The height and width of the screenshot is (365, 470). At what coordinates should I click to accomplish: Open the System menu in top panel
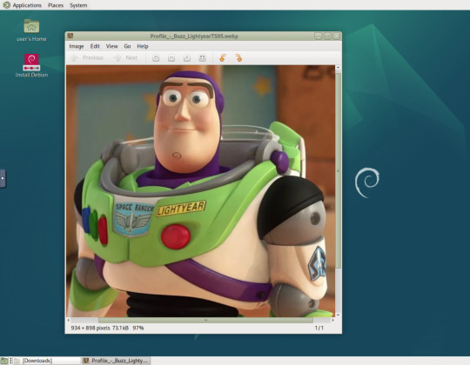78,5
